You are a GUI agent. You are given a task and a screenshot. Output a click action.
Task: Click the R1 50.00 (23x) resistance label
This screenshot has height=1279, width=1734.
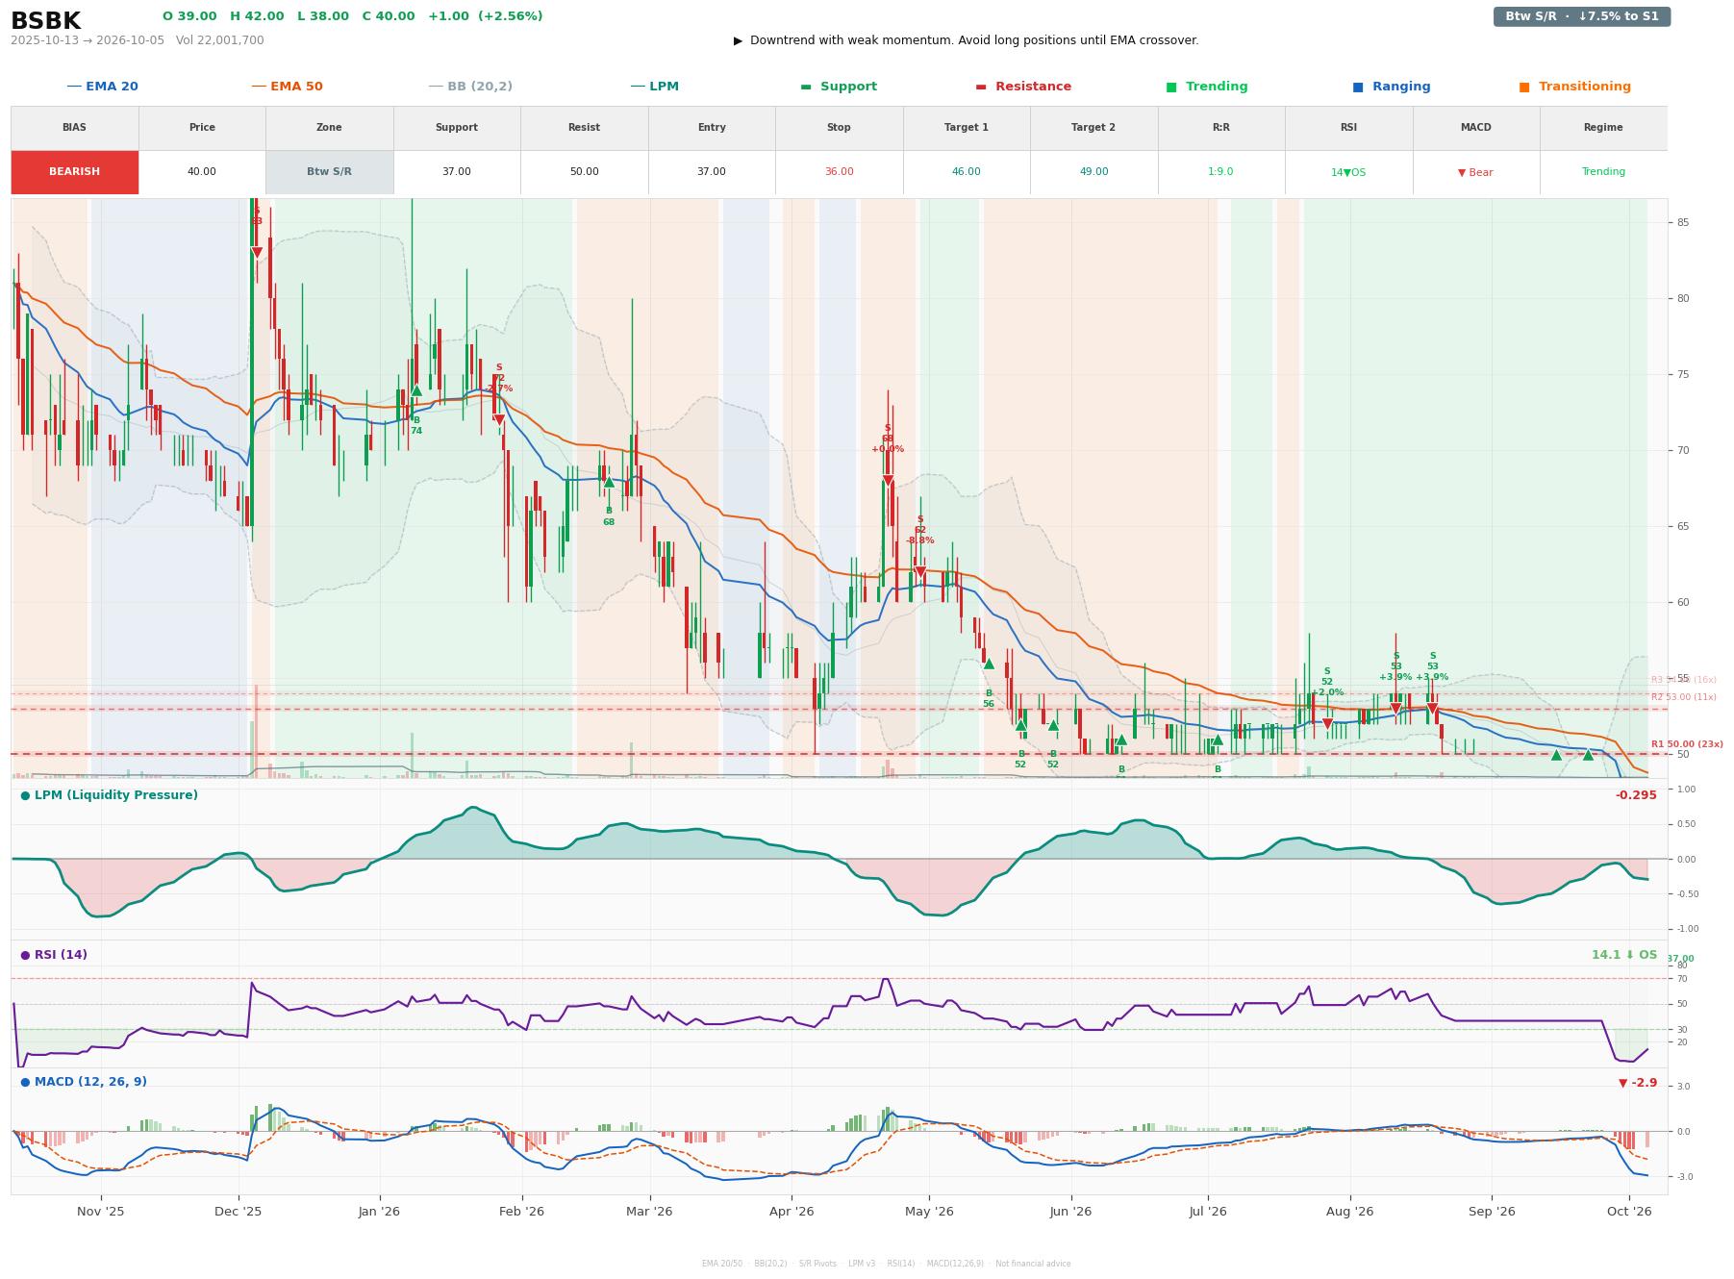coord(1687,744)
